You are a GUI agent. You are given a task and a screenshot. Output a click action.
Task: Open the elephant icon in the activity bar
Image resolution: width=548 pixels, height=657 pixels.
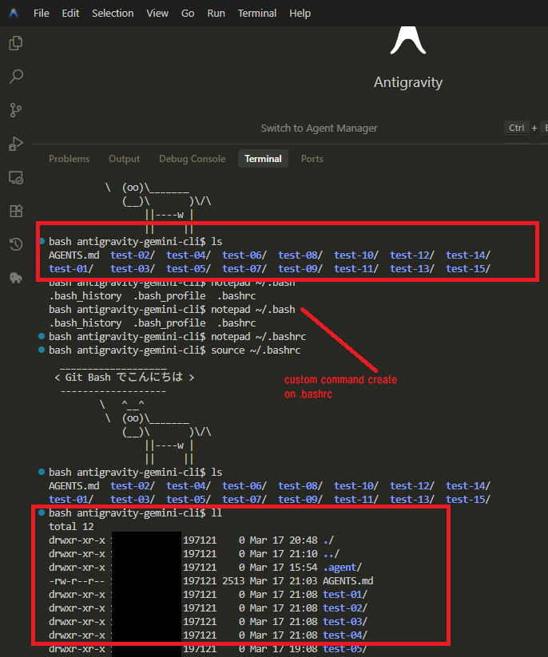click(x=16, y=278)
